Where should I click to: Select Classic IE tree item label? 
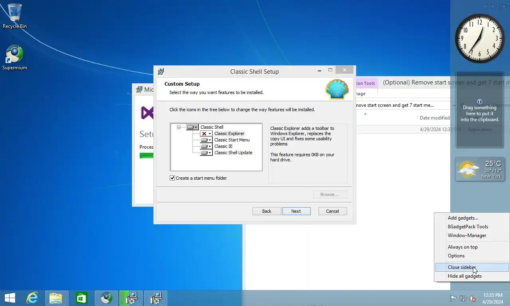click(224, 146)
